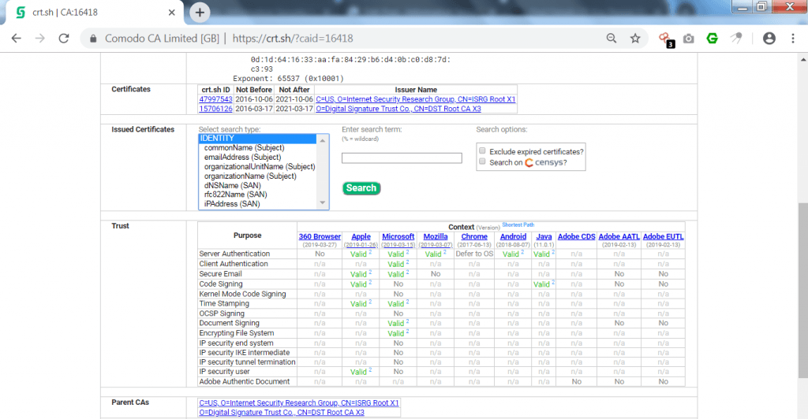The image size is (808, 419).
Task: Open the 360 Browser context link
Action: click(x=320, y=236)
